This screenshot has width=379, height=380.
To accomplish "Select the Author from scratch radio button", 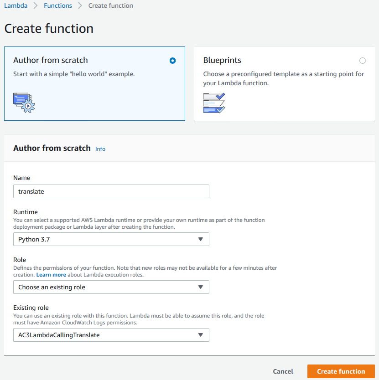I will click(x=172, y=60).
